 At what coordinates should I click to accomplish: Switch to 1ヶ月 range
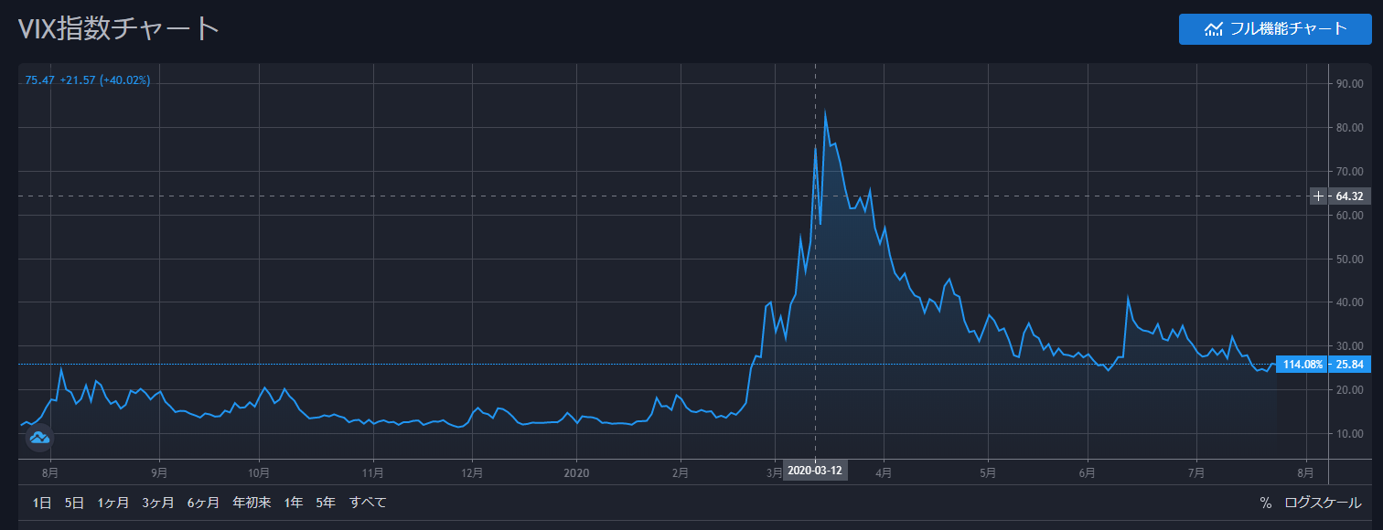point(113,503)
